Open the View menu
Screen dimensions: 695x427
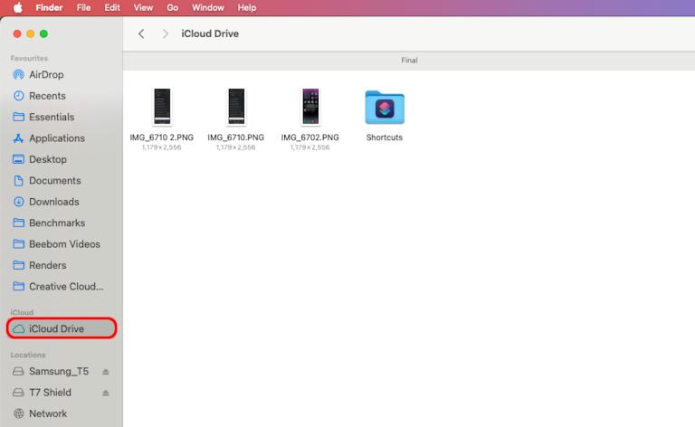click(143, 7)
